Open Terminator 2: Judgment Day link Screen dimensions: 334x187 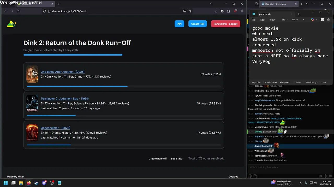pos(65,98)
